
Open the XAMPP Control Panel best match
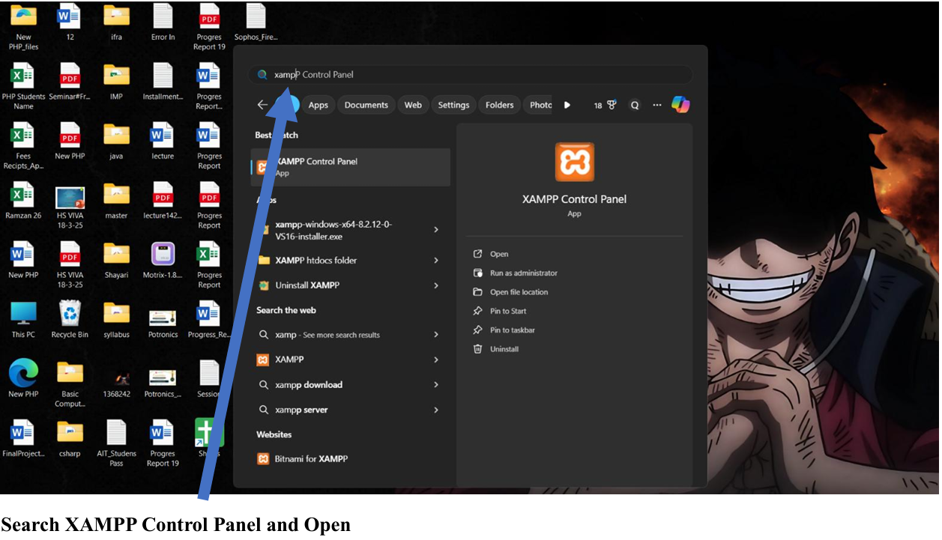coord(351,167)
